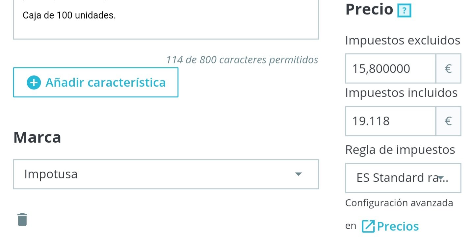Viewport: 474px width, 248px height.
Task: Click the euro symbol beside Impuestos excluidos field
Action: click(448, 69)
